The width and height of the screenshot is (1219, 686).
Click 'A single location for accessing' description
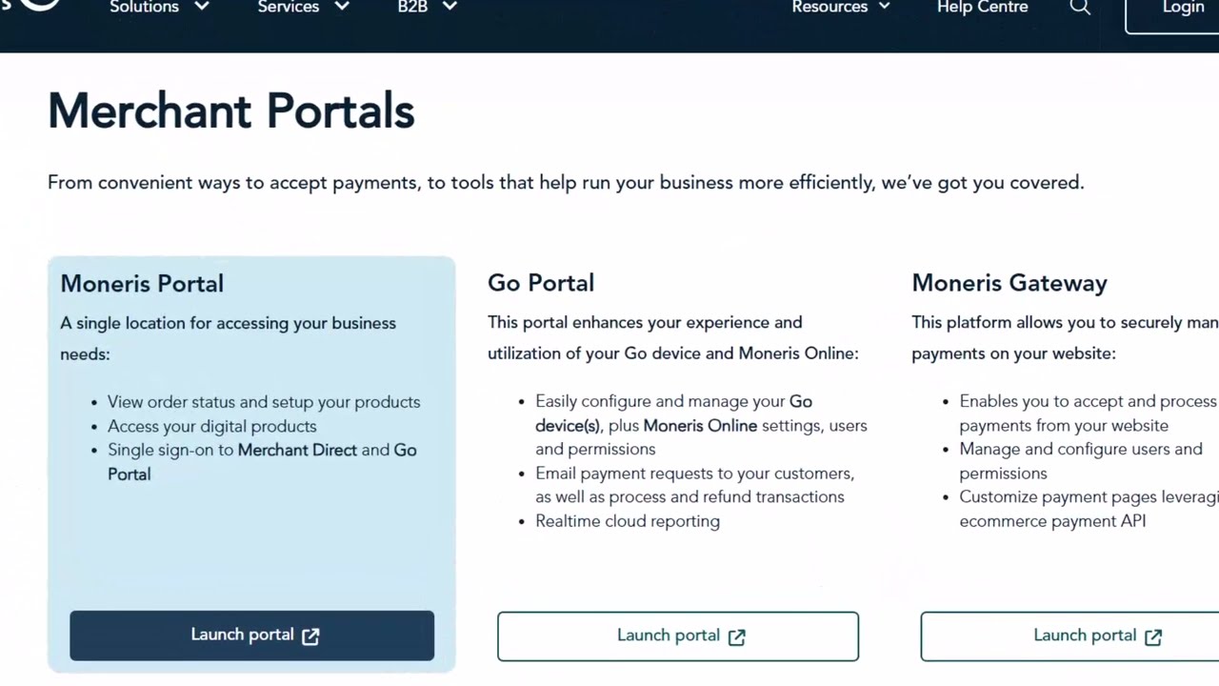228,338
